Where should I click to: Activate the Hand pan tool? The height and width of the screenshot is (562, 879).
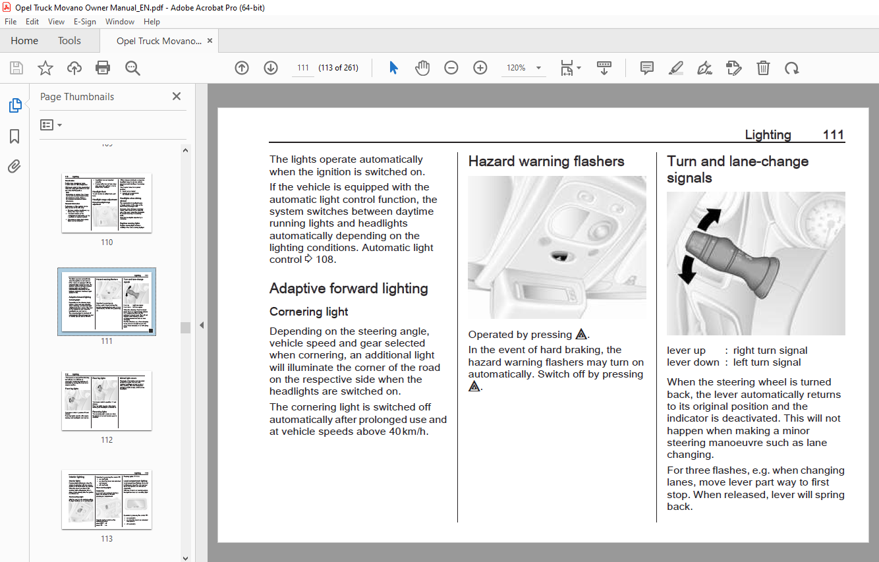tap(422, 68)
